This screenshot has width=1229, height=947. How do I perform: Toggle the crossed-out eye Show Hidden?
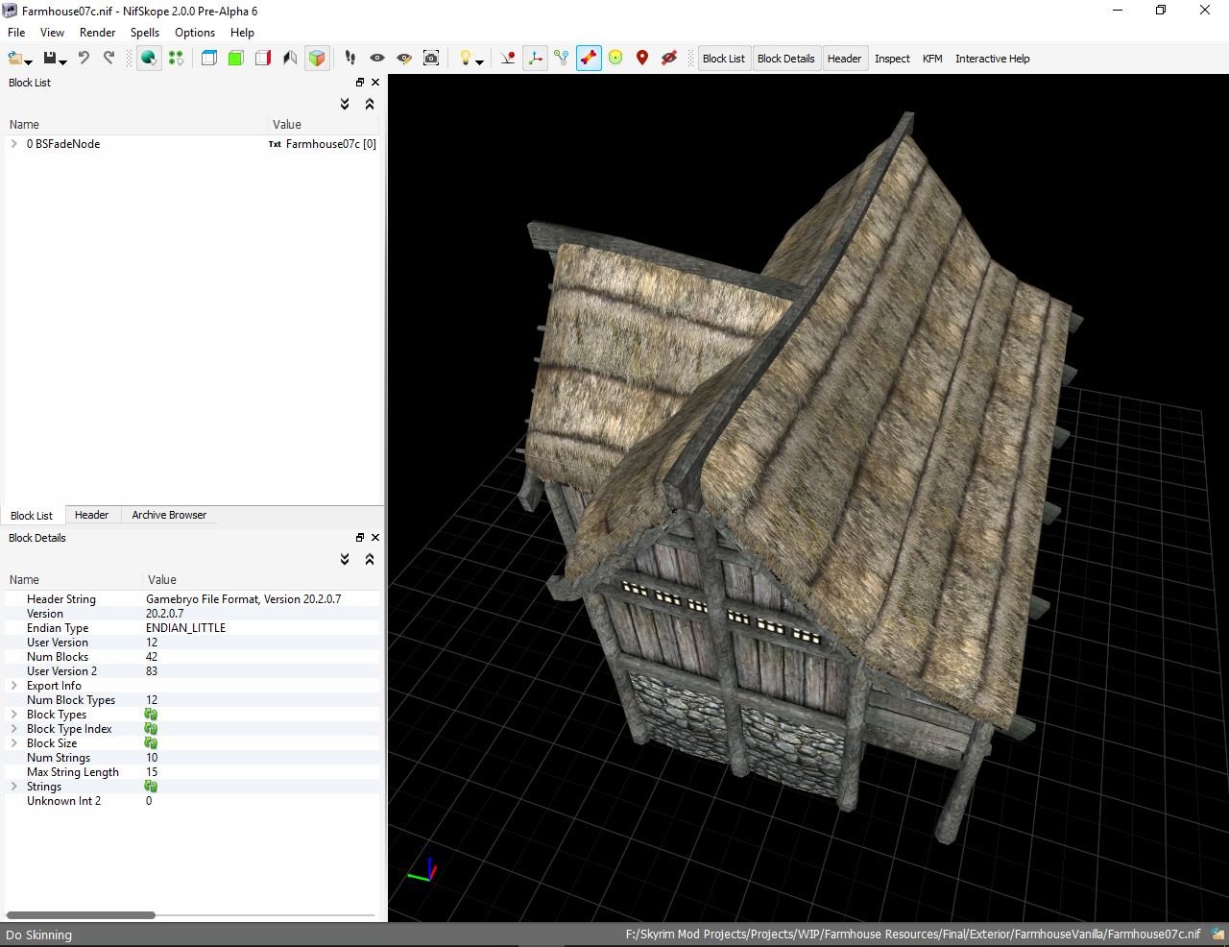pyautogui.click(x=669, y=59)
